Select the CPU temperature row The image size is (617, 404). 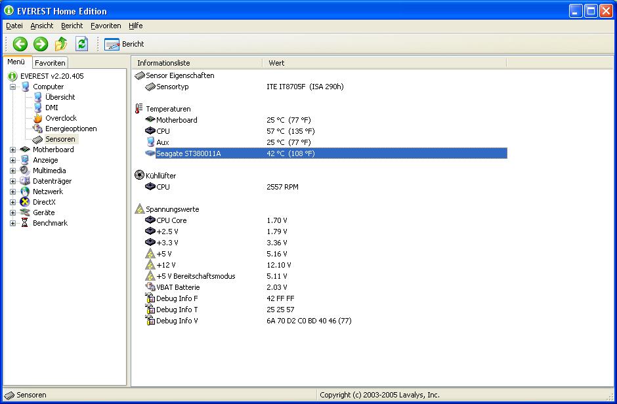(x=163, y=131)
